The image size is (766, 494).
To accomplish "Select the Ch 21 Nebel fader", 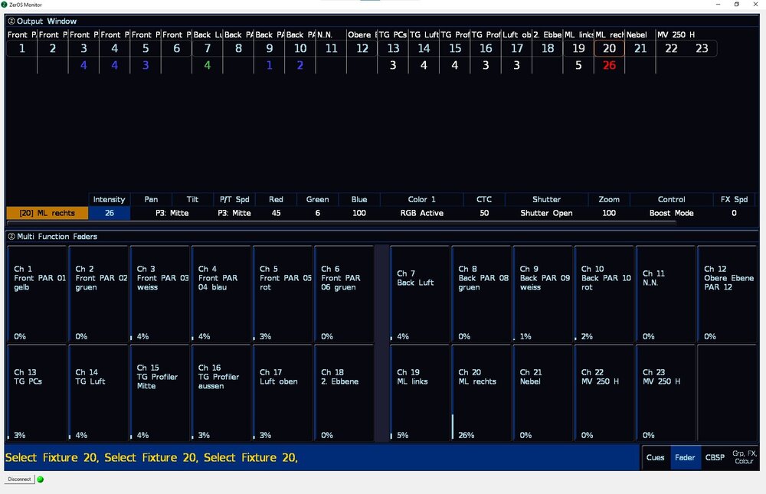I will (543, 394).
